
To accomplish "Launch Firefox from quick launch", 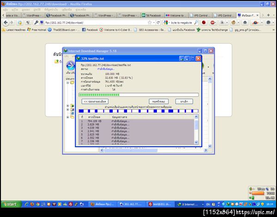I will pyautogui.click(x=32, y=204).
